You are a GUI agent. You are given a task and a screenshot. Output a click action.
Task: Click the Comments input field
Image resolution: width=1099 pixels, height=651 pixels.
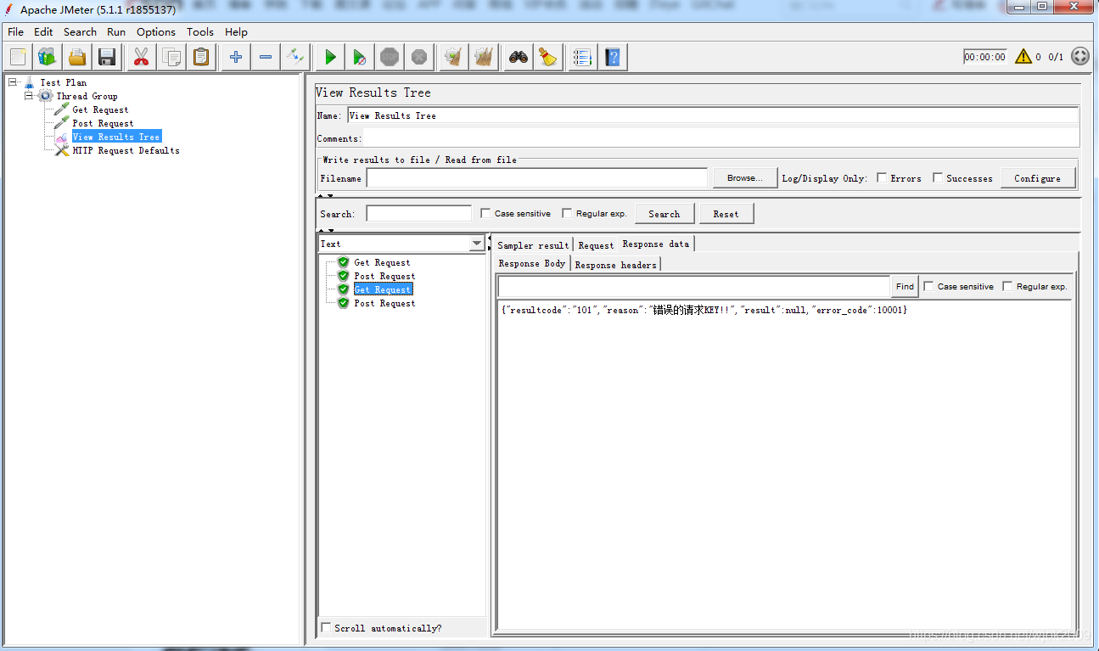coord(721,137)
